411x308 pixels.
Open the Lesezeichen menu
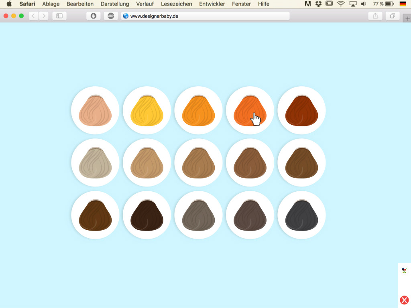pyautogui.click(x=177, y=4)
